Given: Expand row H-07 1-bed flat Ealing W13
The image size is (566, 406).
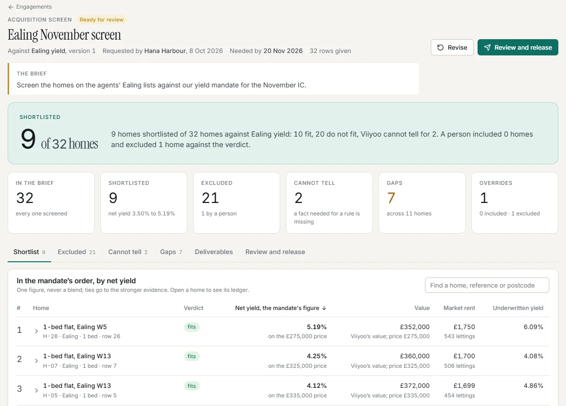Looking at the screenshot, I should [x=36, y=361].
